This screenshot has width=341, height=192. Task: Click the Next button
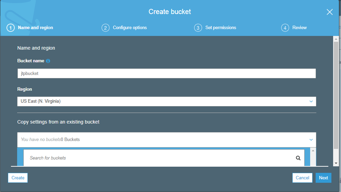click(x=324, y=178)
